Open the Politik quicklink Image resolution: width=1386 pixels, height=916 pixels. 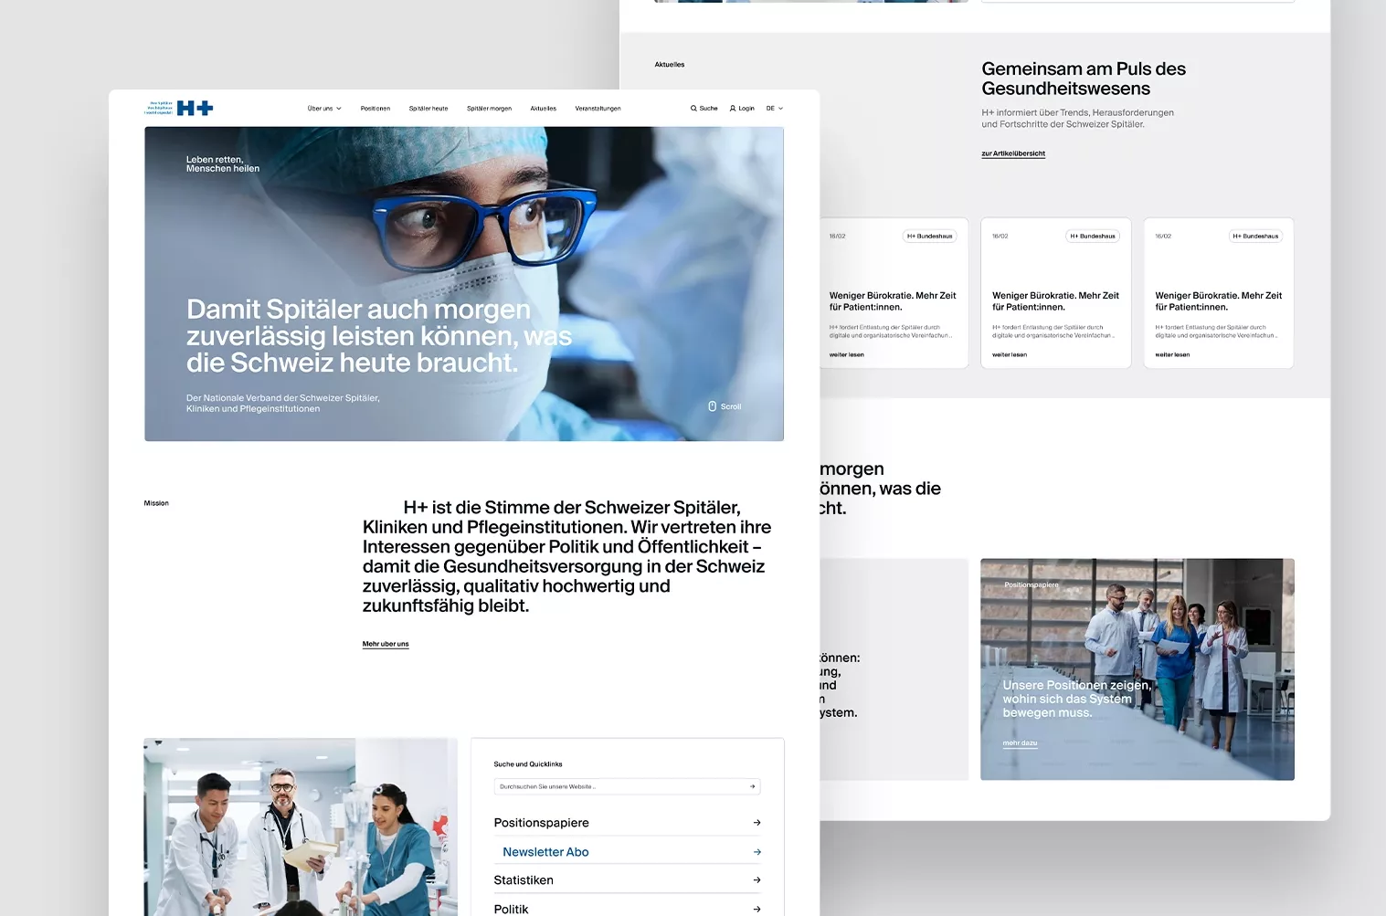pos(628,908)
